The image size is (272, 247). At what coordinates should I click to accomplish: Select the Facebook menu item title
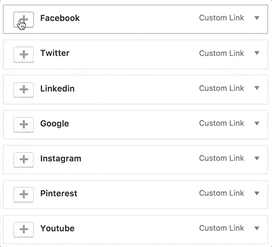(60, 18)
